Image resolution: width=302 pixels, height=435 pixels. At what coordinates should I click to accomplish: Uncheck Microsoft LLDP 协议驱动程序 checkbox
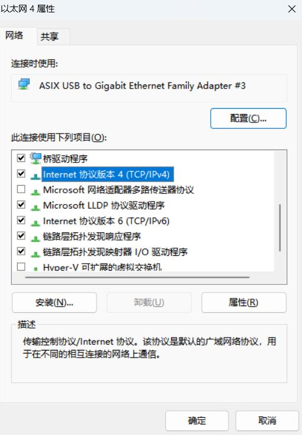tap(21, 204)
